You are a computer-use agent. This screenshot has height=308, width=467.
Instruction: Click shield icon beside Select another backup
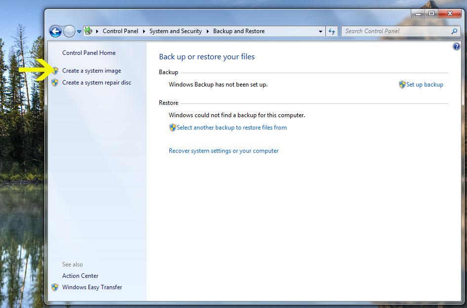tap(172, 128)
